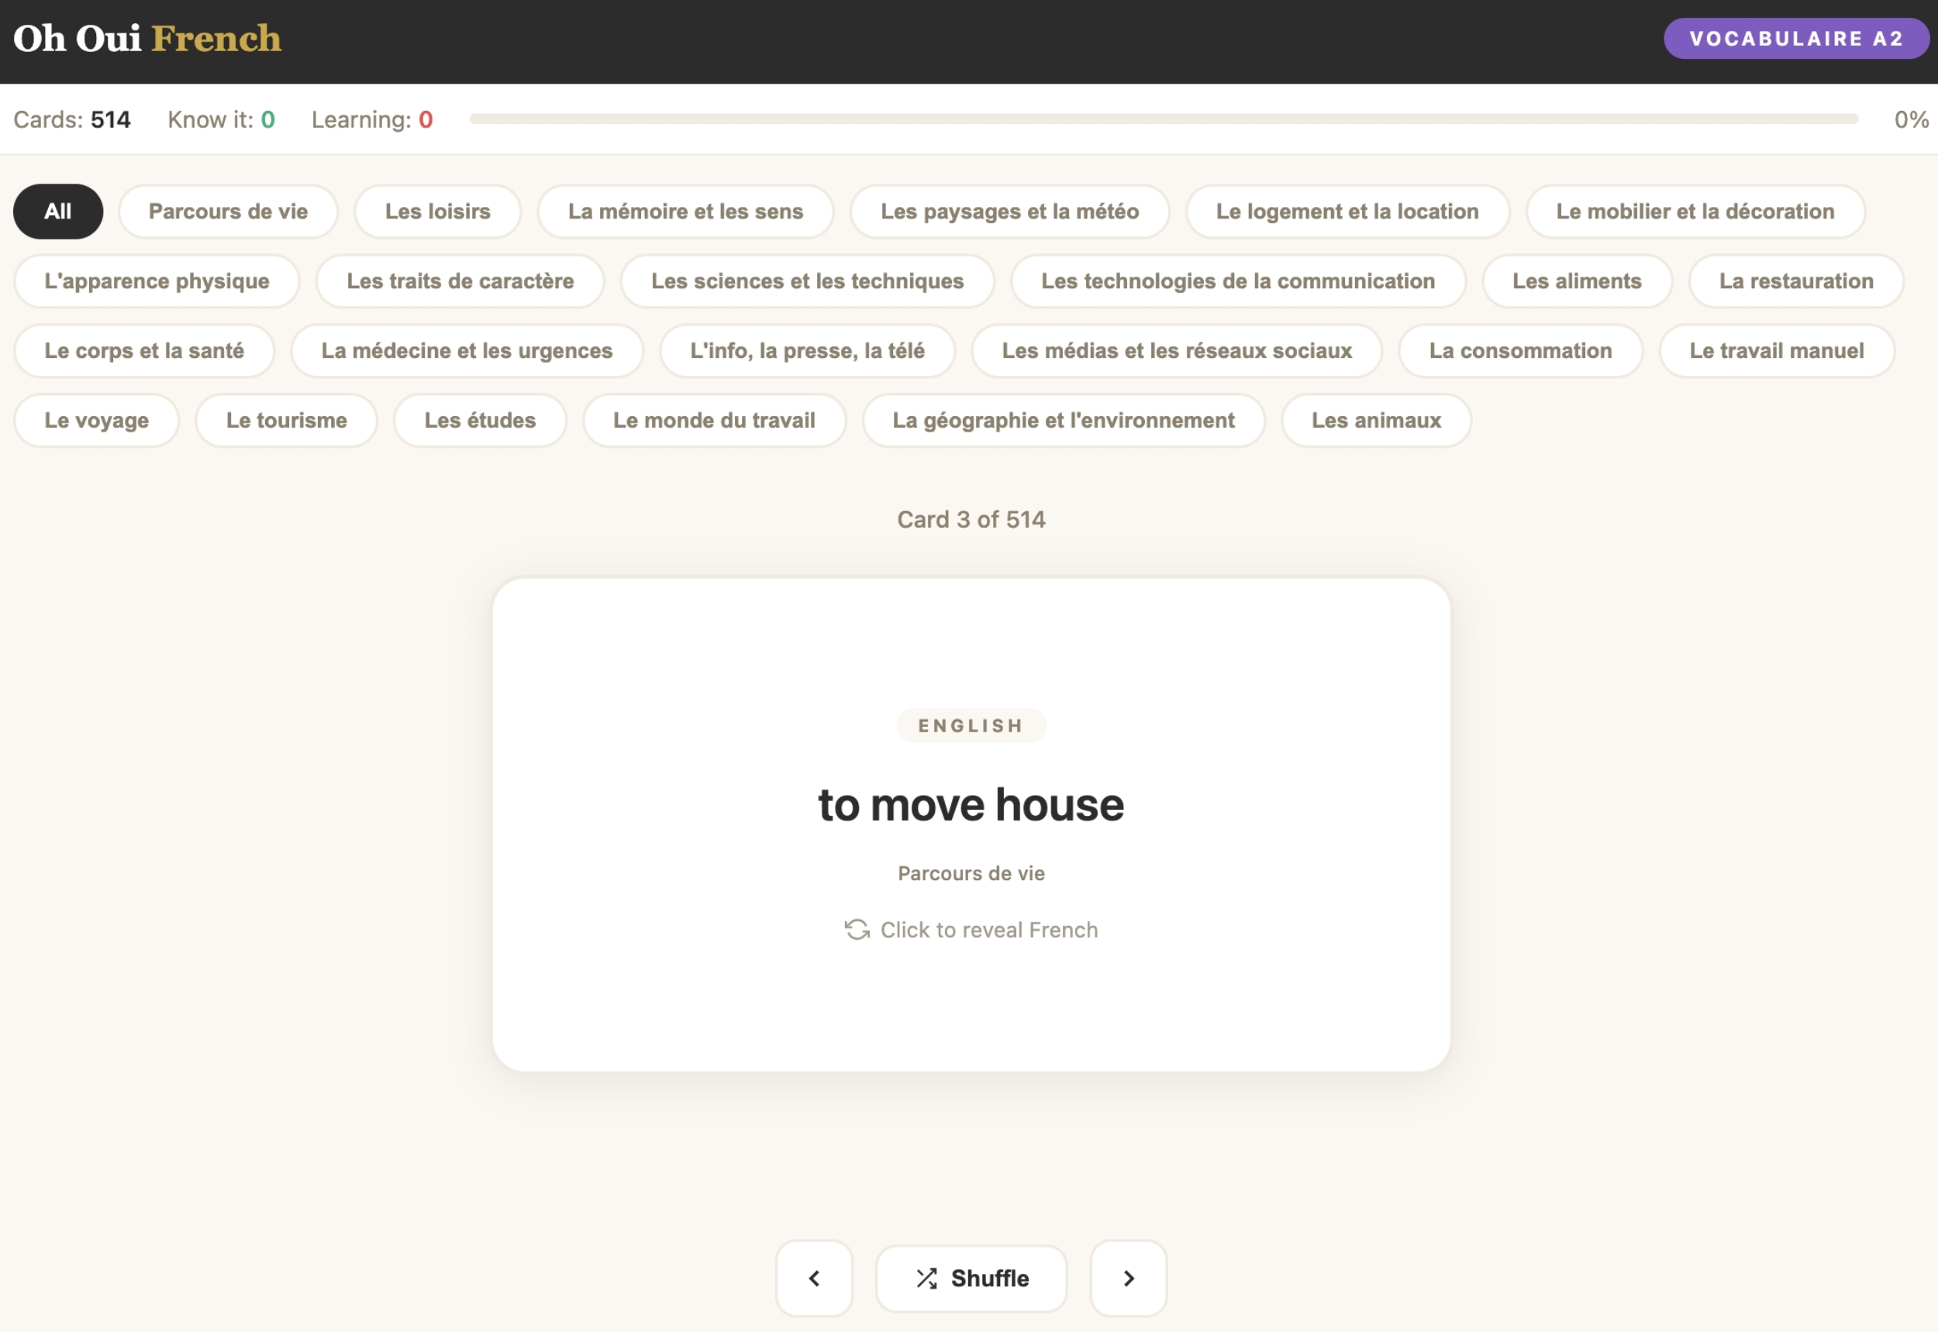
Task: Filter by Les animaux
Action: coord(1376,420)
